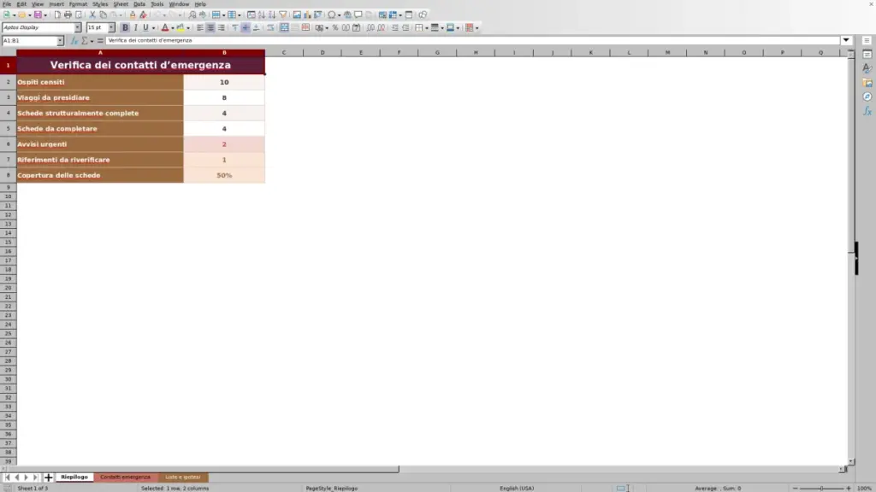Open the font color dropdown arrow

173,28
